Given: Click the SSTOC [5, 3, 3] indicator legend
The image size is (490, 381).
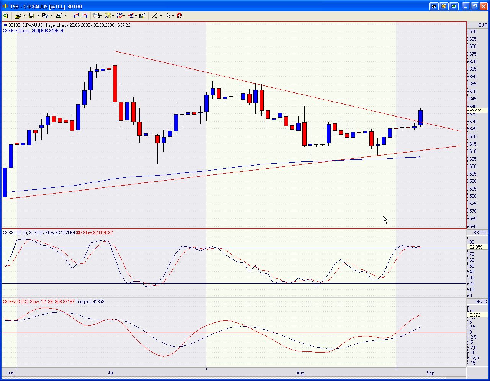Looking at the screenshot, I should coord(58,233).
